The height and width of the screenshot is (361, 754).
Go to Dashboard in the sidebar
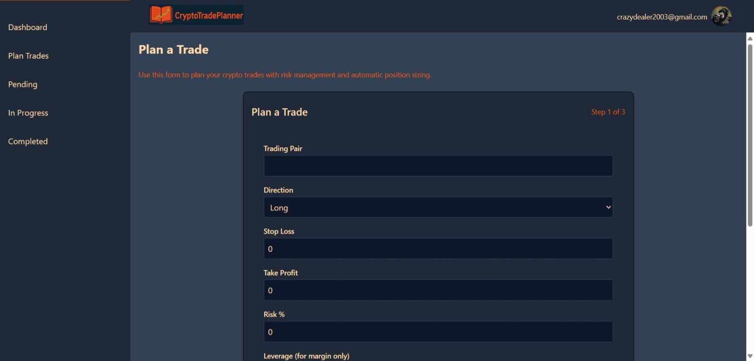coord(28,27)
